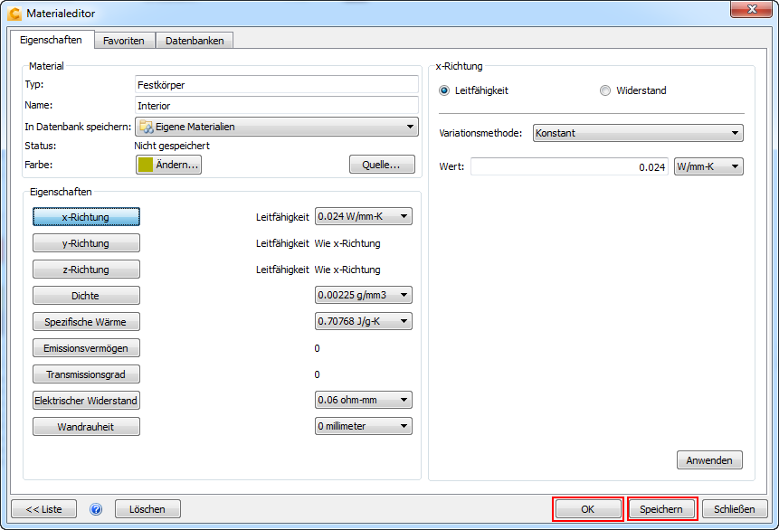Switch to the Favoriten tab
Image resolution: width=779 pixels, height=530 pixels.
[124, 41]
